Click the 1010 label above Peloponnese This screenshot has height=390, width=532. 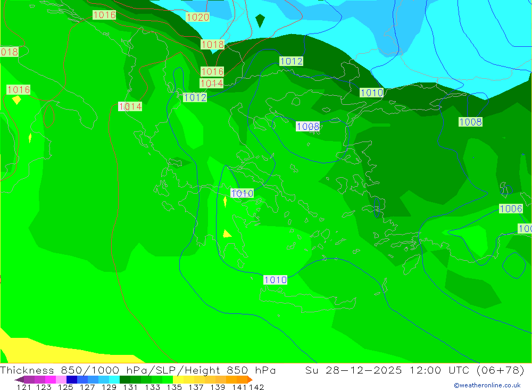click(x=242, y=194)
